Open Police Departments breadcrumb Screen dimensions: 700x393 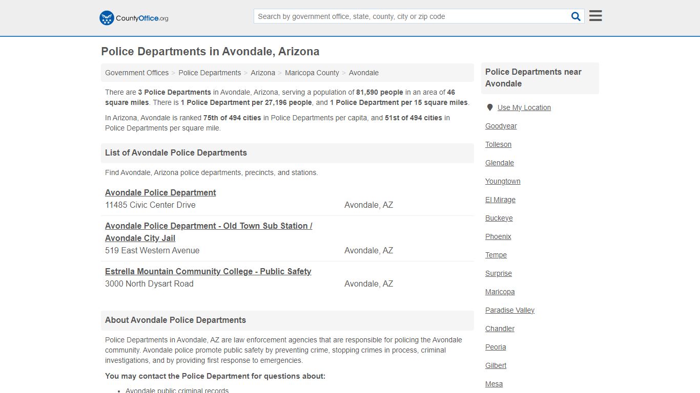point(210,73)
